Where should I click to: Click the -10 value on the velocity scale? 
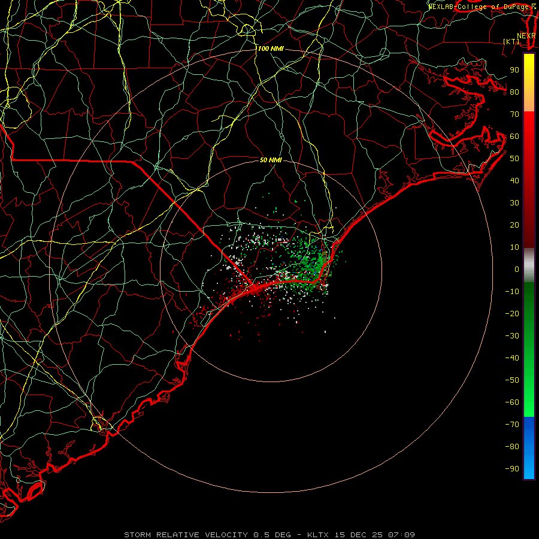[x=512, y=292]
